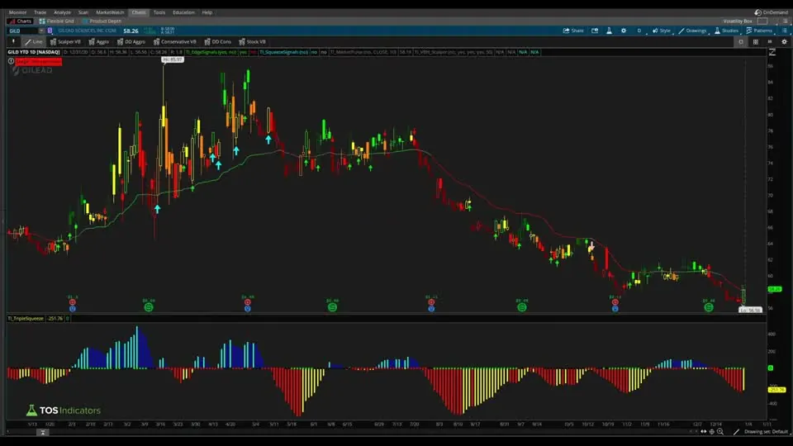Image resolution: width=793 pixels, height=446 pixels.
Task: Go to the Scan tab
Action: point(83,12)
